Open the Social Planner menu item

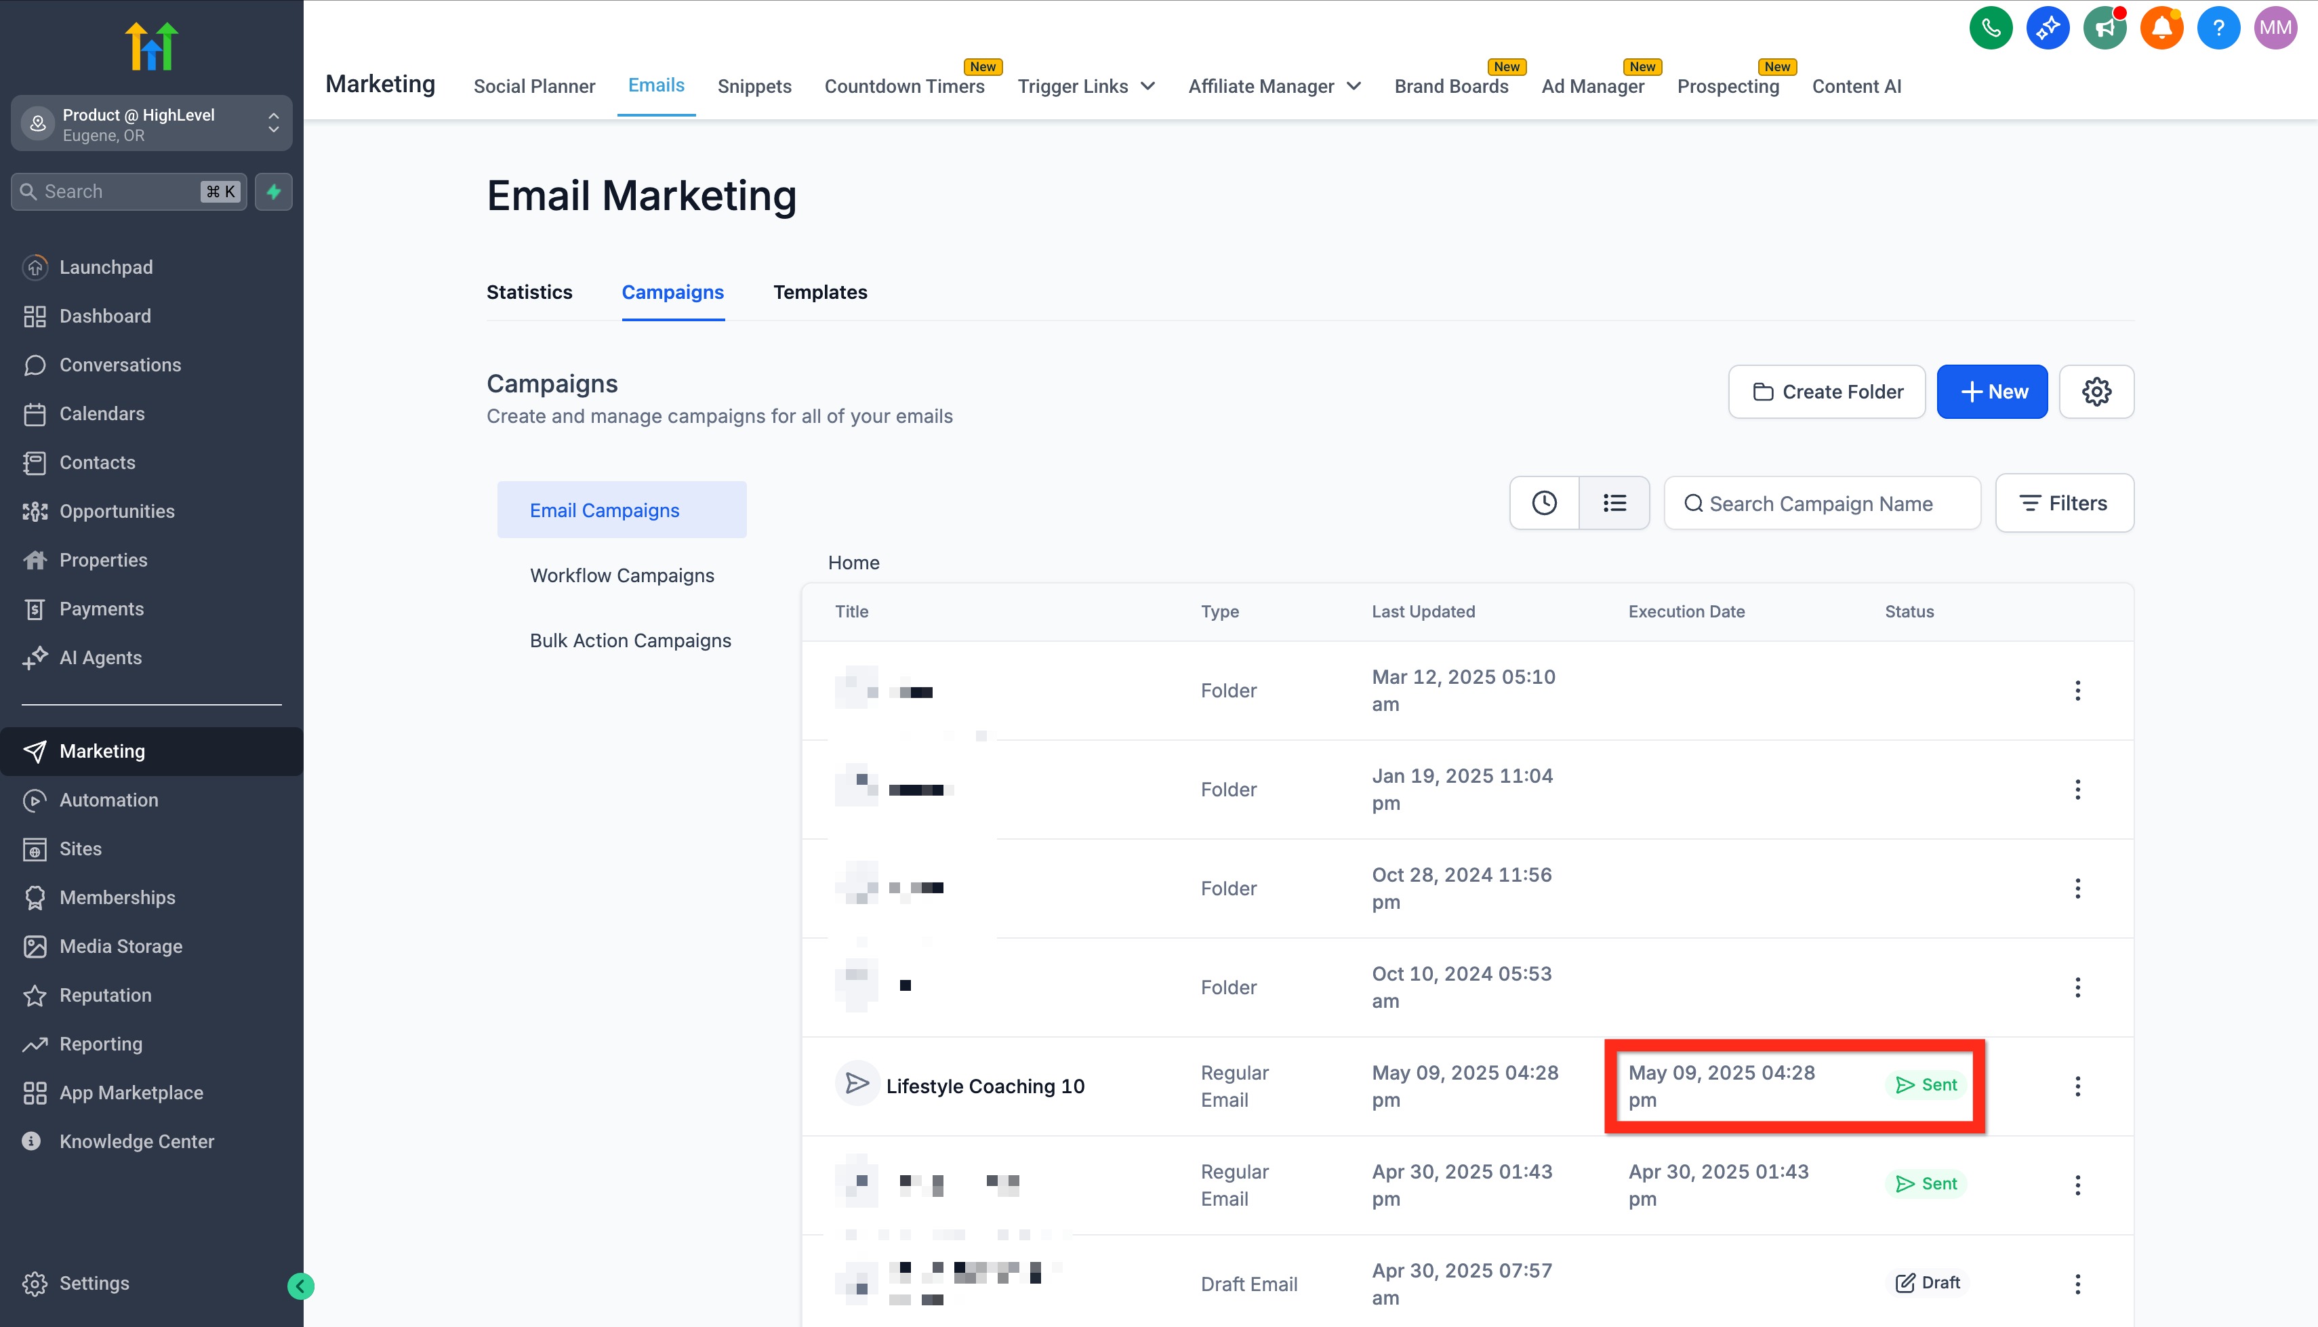pos(534,87)
